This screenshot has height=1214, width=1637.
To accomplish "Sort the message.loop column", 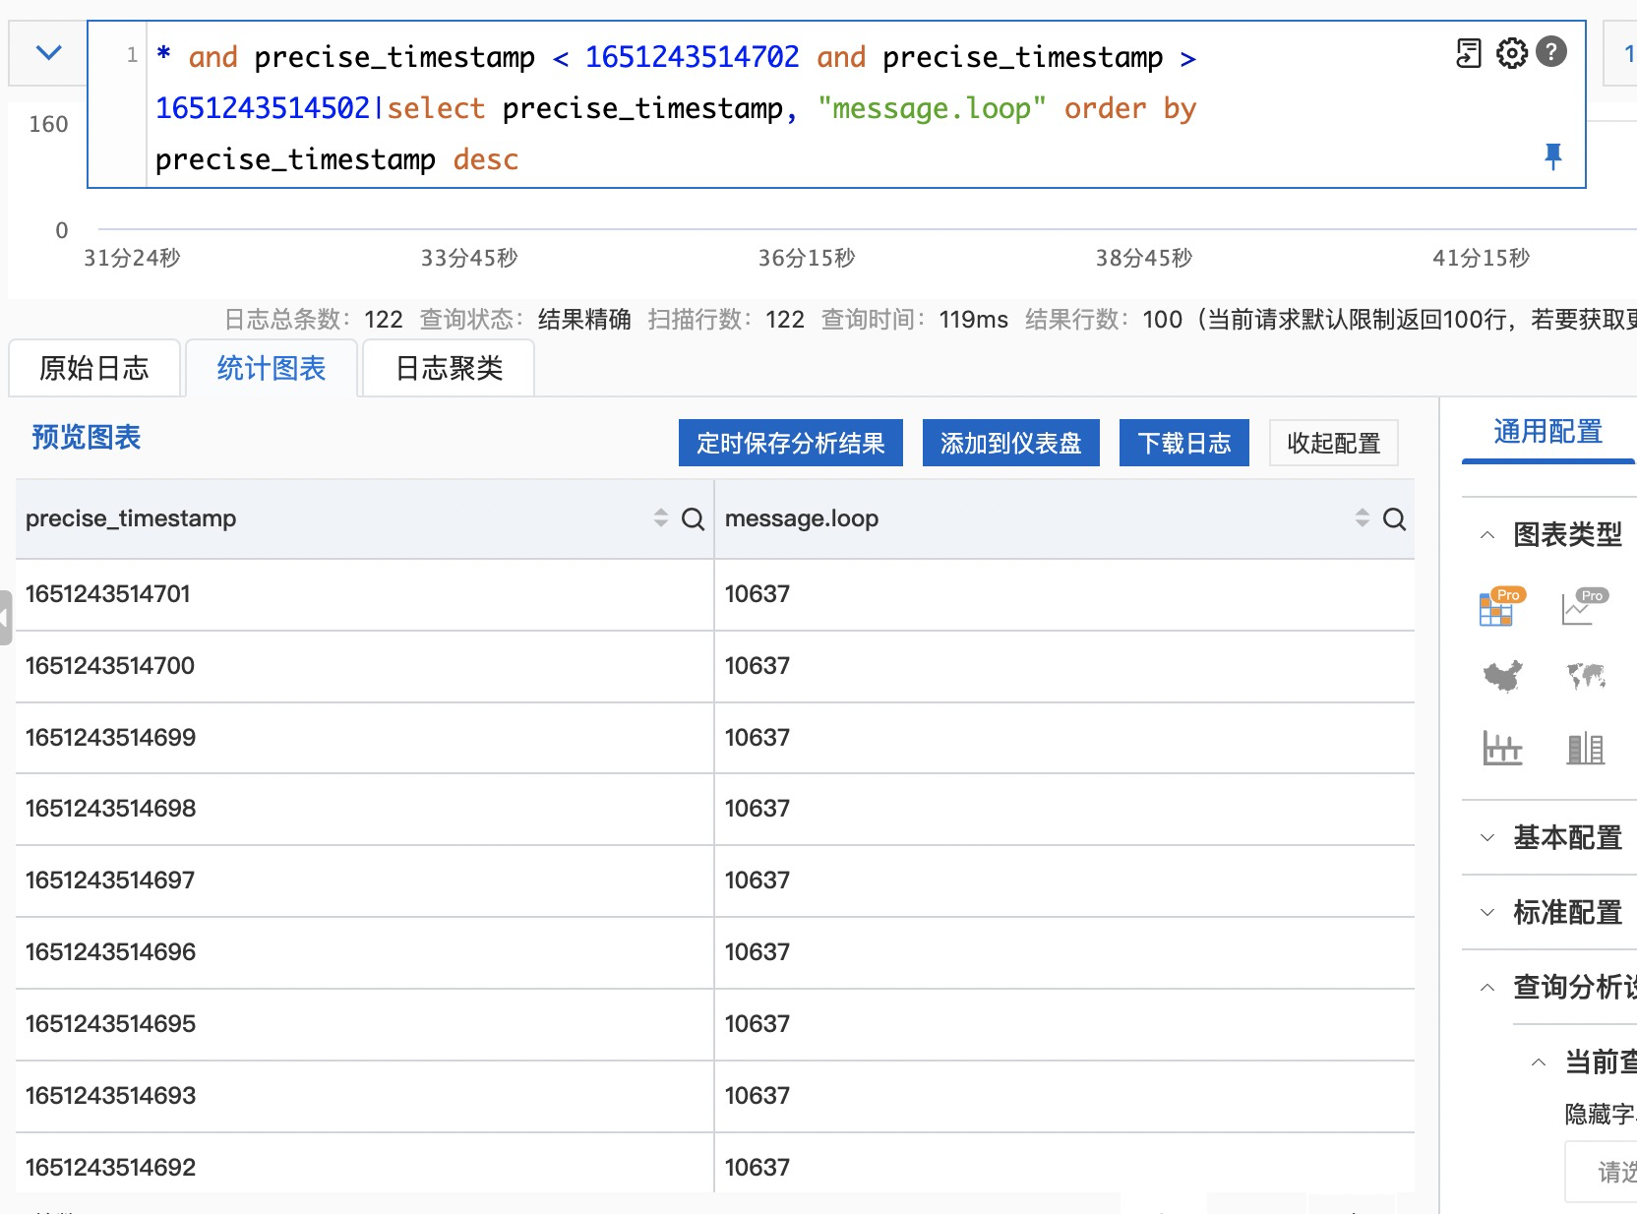I will pyautogui.click(x=1363, y=518).
